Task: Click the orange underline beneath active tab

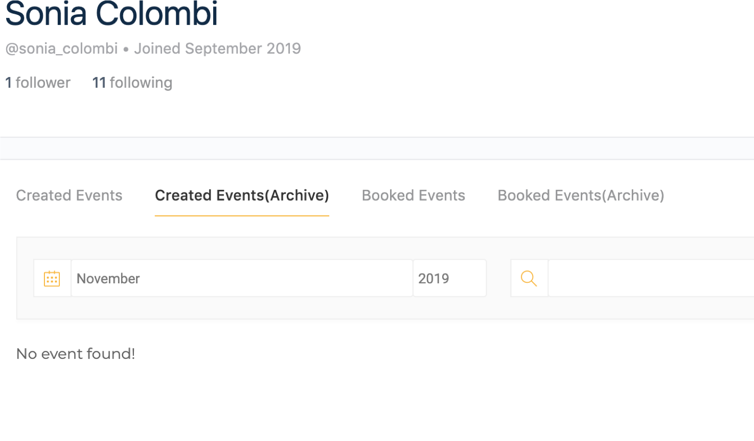Action: coord(242,216)
